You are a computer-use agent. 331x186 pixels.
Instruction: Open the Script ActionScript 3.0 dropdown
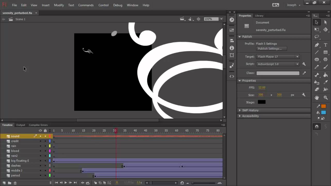[x=278, y=64]
